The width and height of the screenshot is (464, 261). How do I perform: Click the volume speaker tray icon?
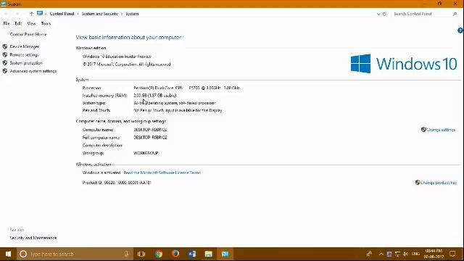coord(406,254)
